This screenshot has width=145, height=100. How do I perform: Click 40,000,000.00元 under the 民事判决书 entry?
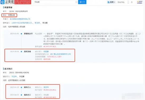[50, 46]
